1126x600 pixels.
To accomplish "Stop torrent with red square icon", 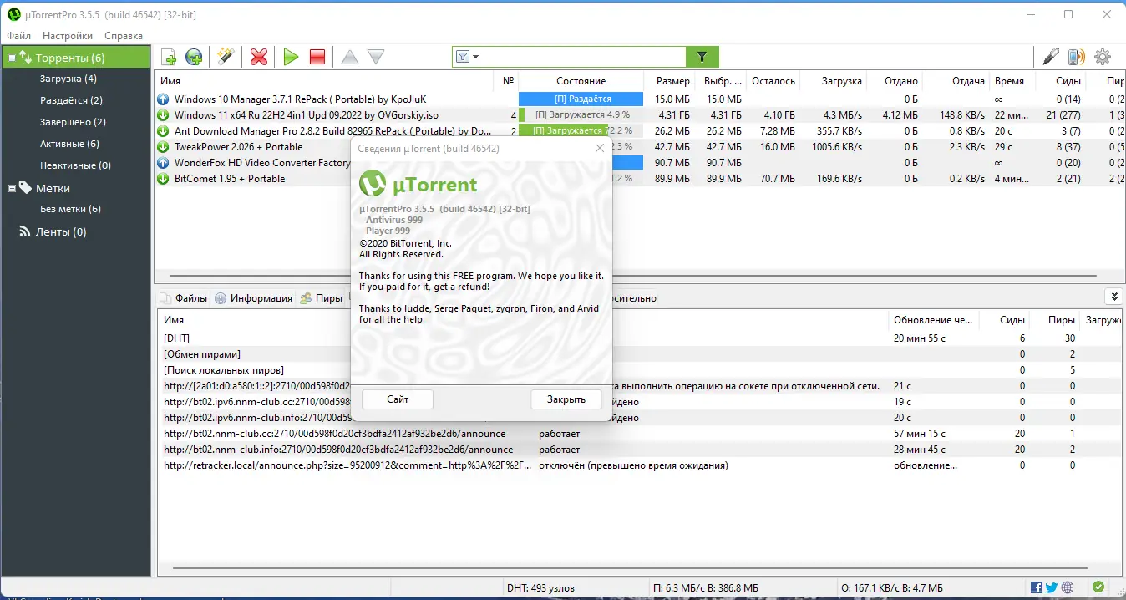I will [317, 57].
